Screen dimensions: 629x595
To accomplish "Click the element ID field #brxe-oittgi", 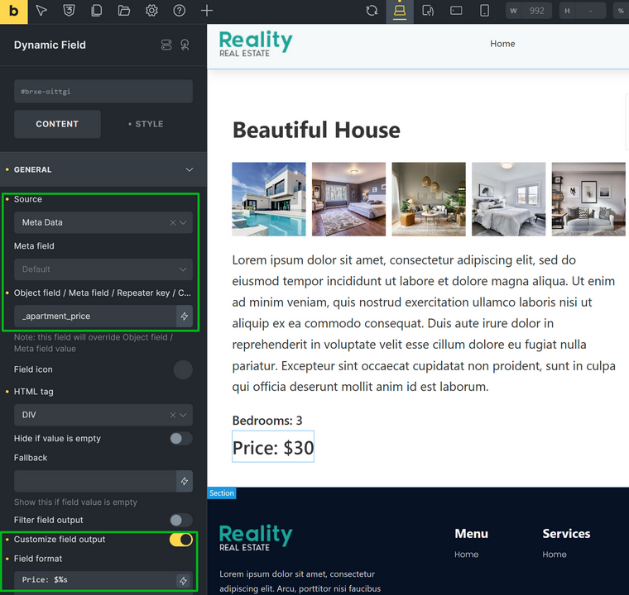I will [103, 92].
